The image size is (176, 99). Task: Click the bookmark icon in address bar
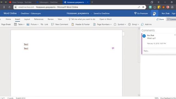coord(143,7)
